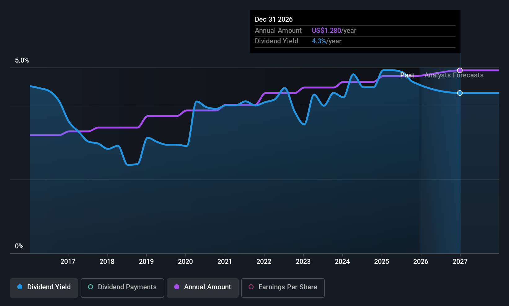The height and width of the screenshot is (306, 509).
Task: Click the 2025 axis label
Action: pyautogui.click(x=382, y=262)
